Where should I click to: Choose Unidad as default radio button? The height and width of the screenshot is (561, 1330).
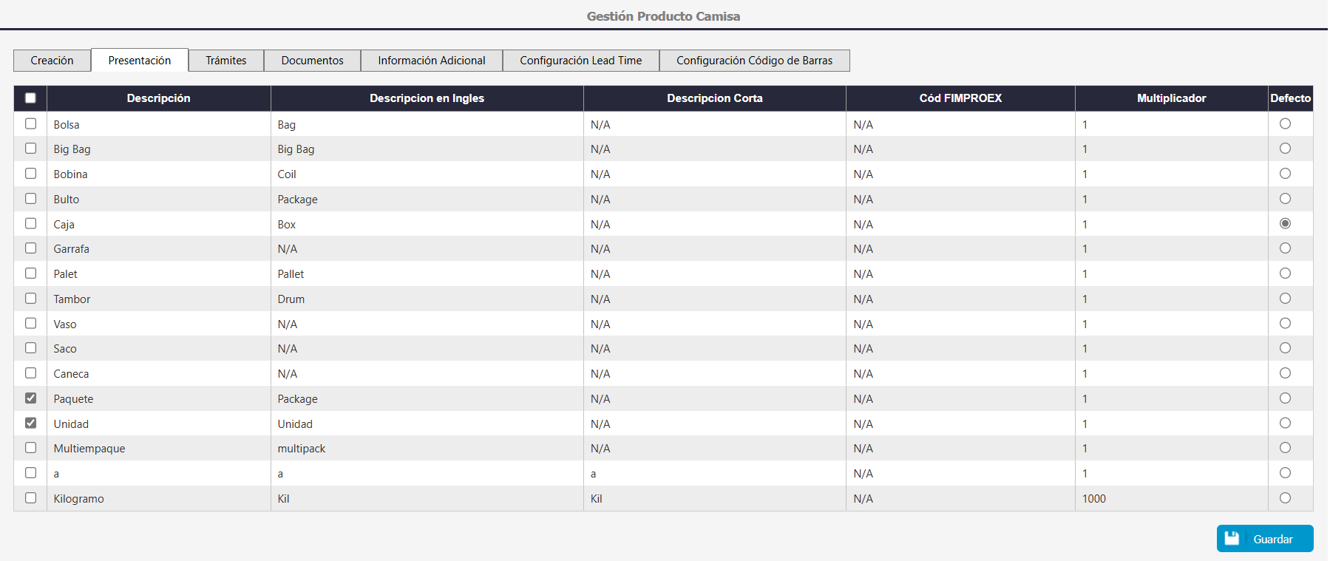coord(1285,424)
